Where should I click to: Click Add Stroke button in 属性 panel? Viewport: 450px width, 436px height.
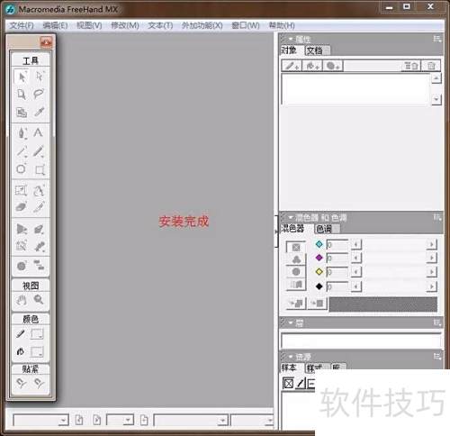click(292, 66)
